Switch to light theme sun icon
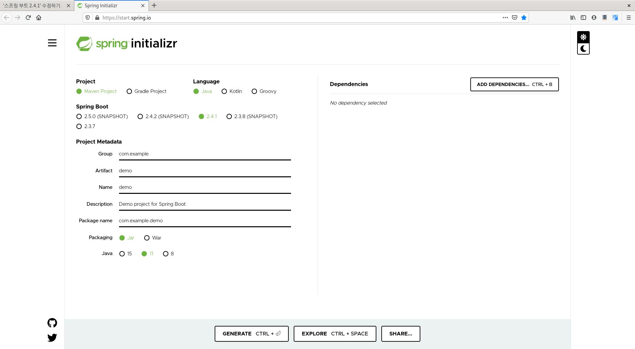The image size is (635, 349). point(583,37)
